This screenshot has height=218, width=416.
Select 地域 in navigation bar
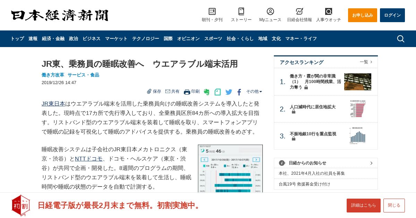tap(263, 39)
